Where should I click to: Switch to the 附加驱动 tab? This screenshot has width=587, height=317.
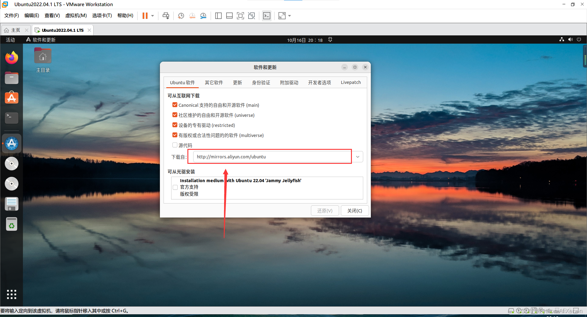click(289, 83)
